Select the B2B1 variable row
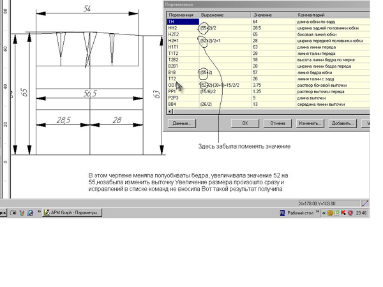Viewport: 383px width, 287px height. coord(269,66)
